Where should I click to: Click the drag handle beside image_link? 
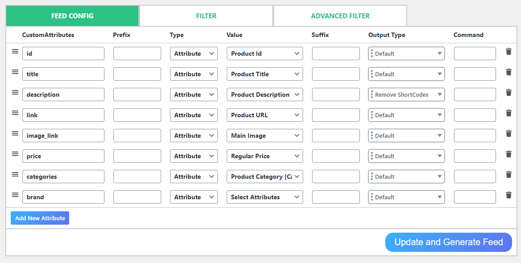[15, 133]
